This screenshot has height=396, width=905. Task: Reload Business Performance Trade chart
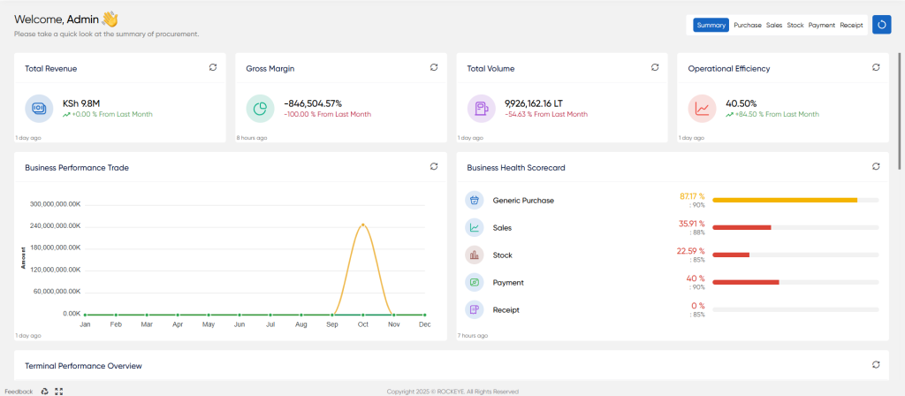pyautogui.click(x=434, y=166)
